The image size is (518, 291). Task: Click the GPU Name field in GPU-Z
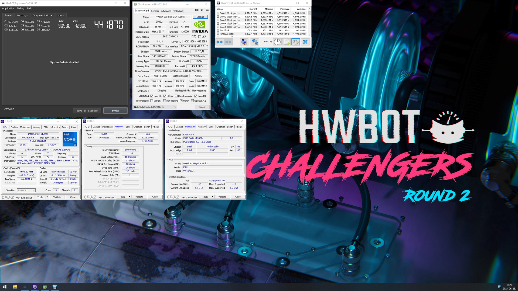click(170, 17)
